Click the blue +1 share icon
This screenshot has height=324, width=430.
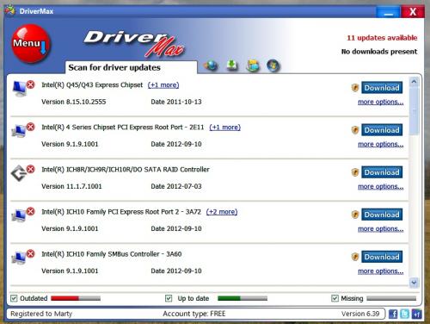[416, 314]
